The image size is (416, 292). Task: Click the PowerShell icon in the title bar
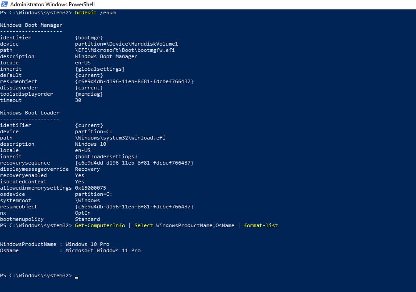coord(4,4)
